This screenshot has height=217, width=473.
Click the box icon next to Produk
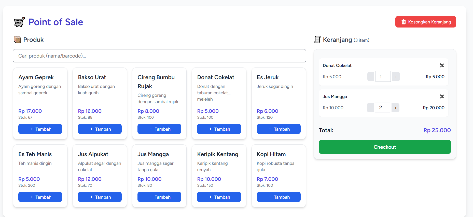(x=17, y=40)
